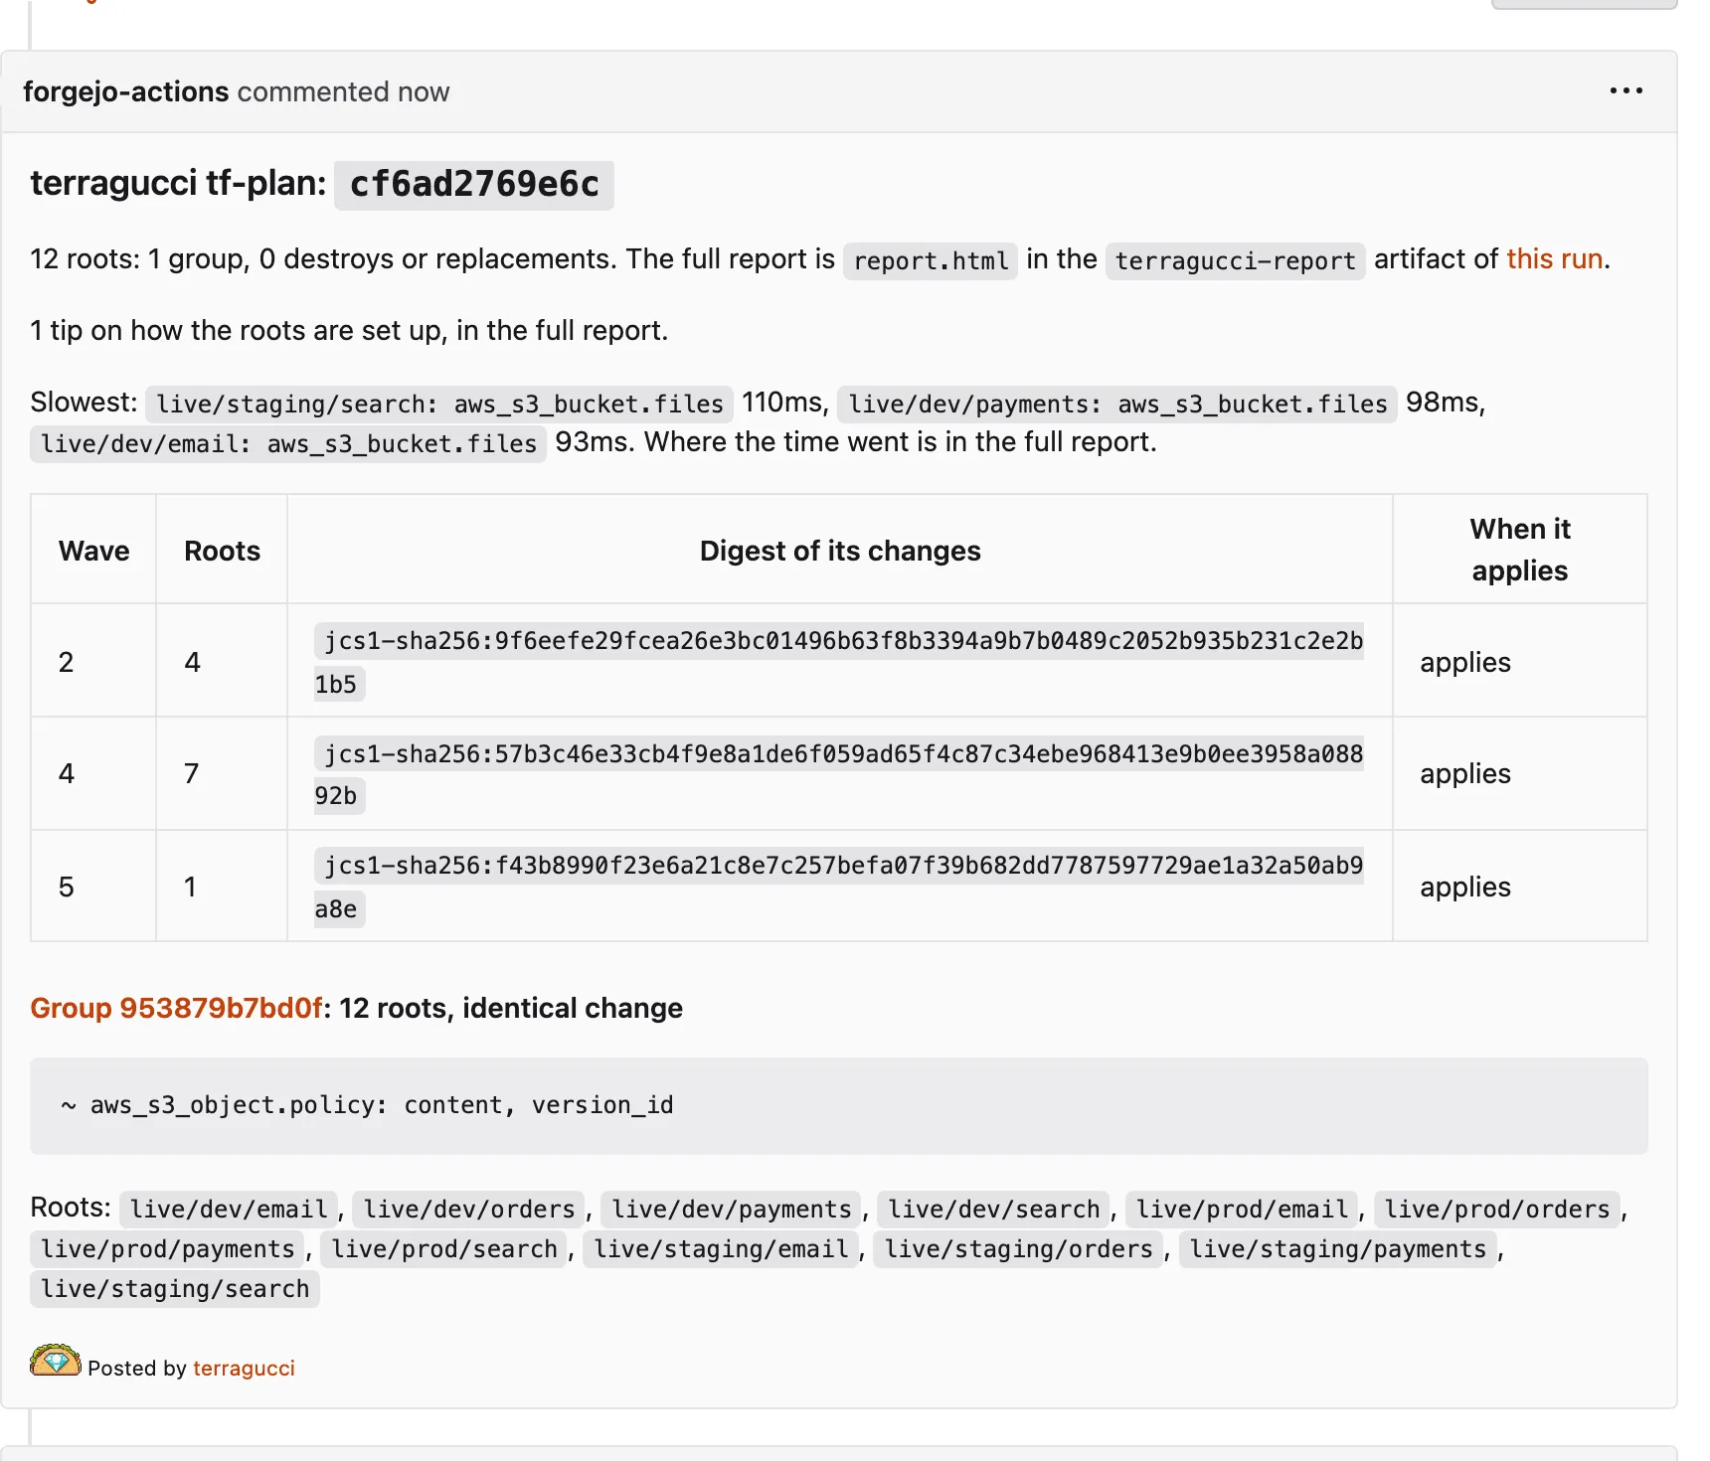Click root live/dev/orders
This screenshot has width=1710, height=1461.
(x=469, y=1209)
